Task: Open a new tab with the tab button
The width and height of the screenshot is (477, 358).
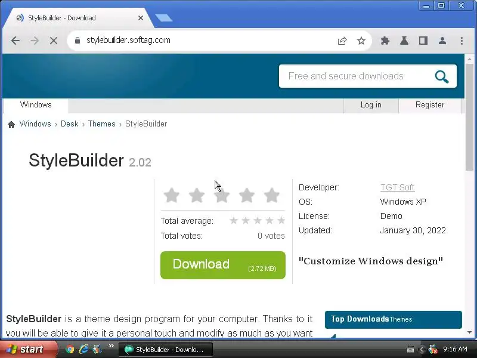Action: click(x=163, y=18)
